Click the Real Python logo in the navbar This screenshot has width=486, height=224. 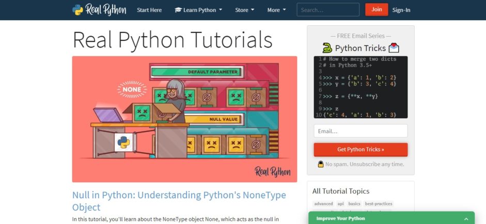(x=99, y=10)
